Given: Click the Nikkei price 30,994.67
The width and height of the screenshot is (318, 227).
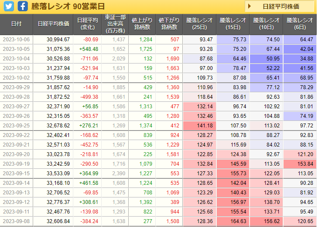Looking at the screenshot, I should coord(58,40).
